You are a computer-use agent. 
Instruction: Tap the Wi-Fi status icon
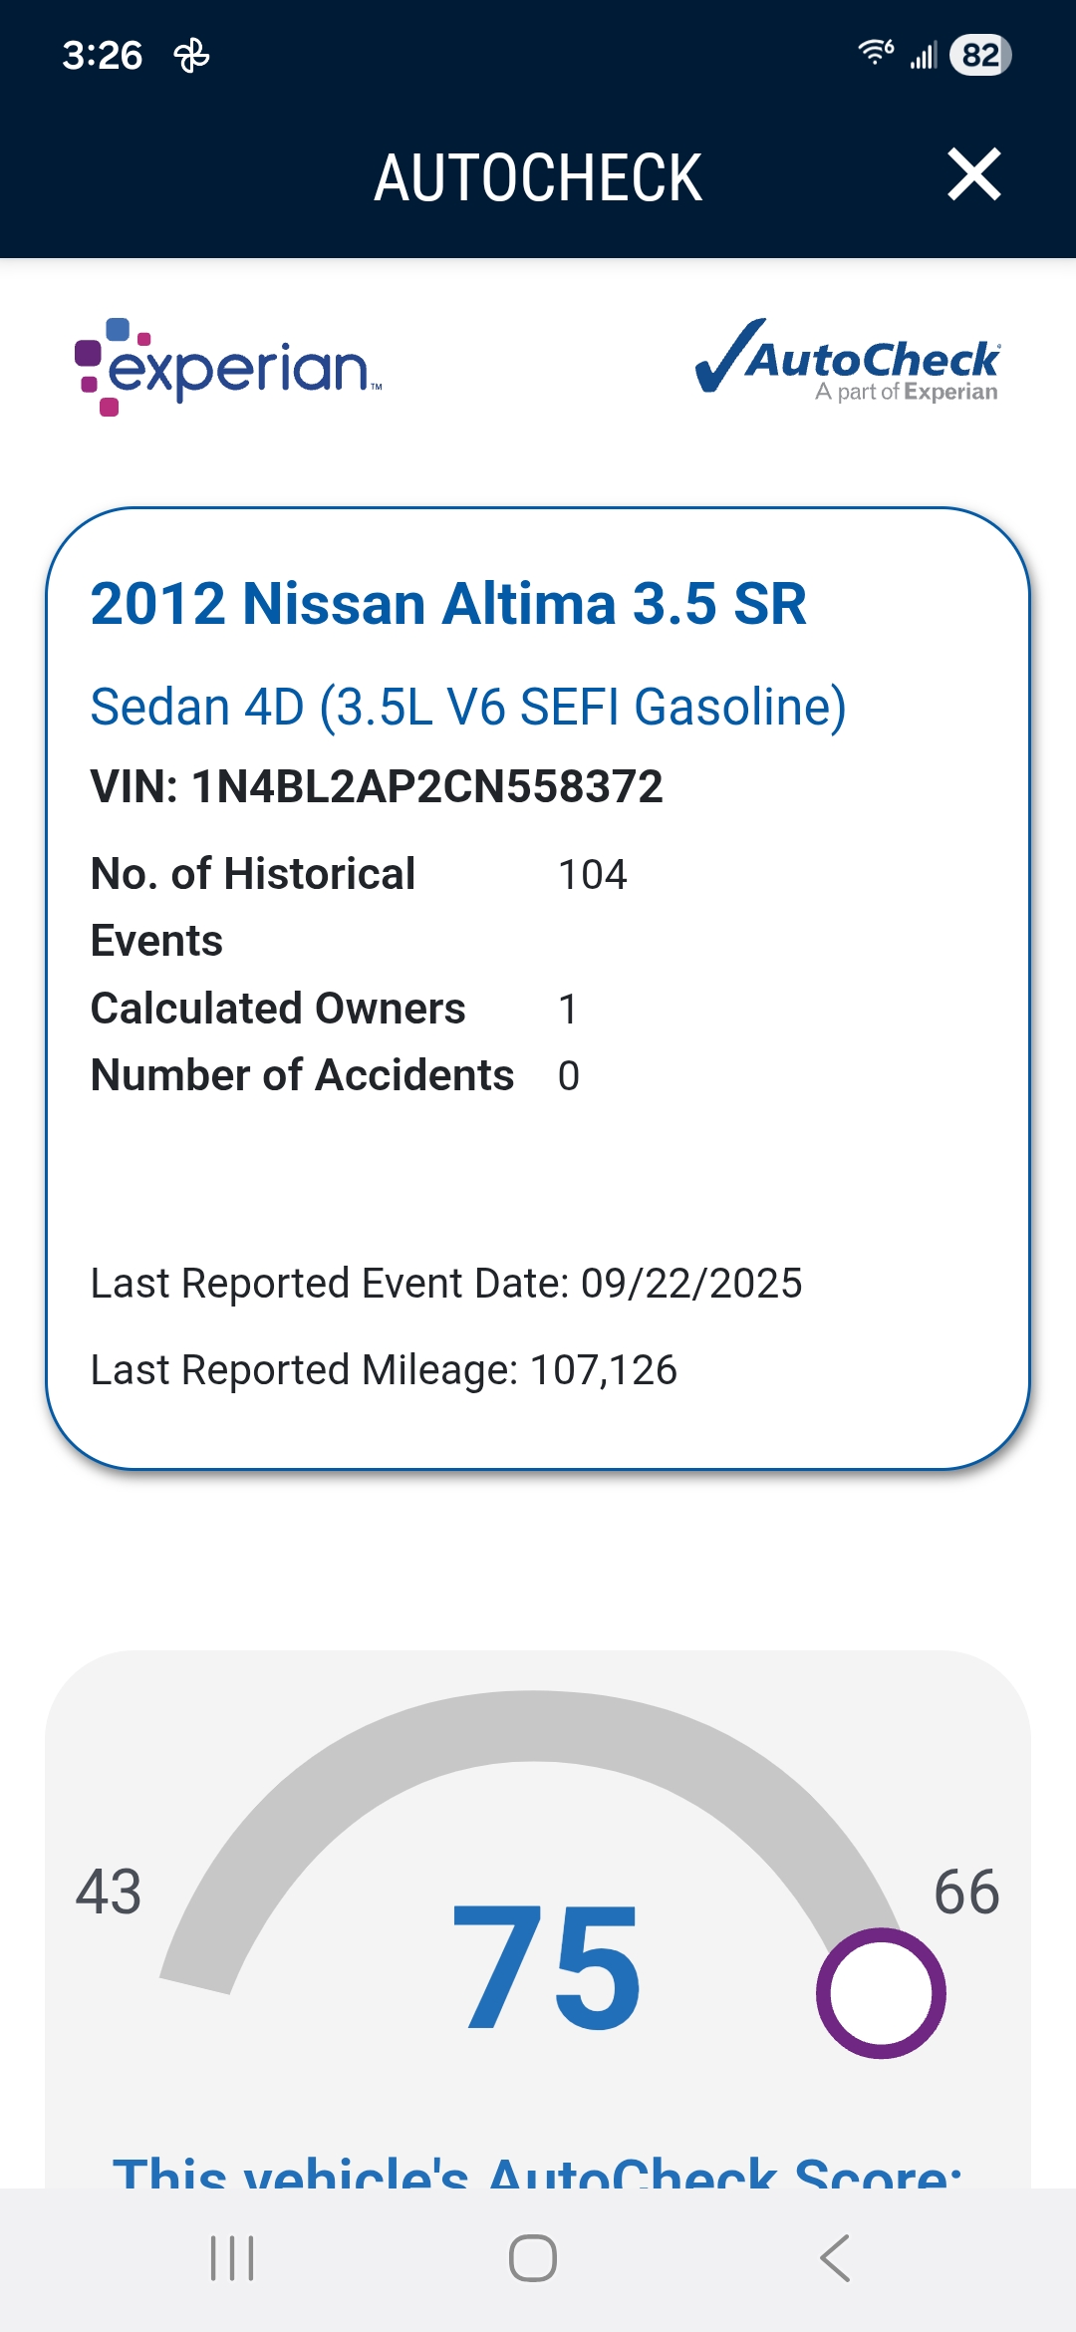[876, 53]
